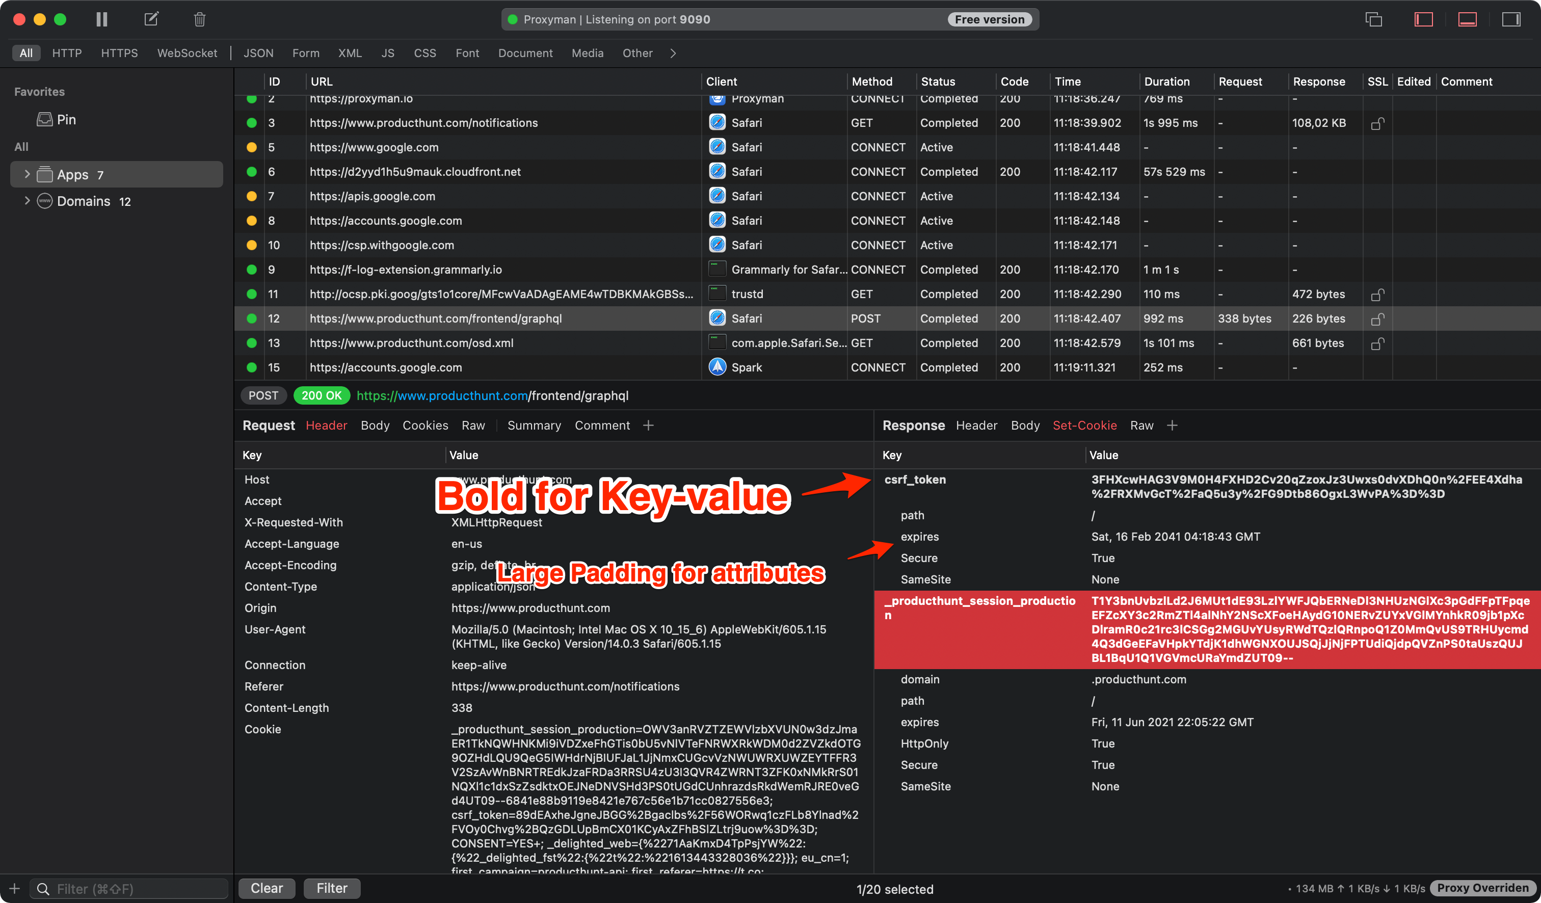Toggle the left sidebar panel
Screen dimensions: 1541x903
[x=1424, y=19]
